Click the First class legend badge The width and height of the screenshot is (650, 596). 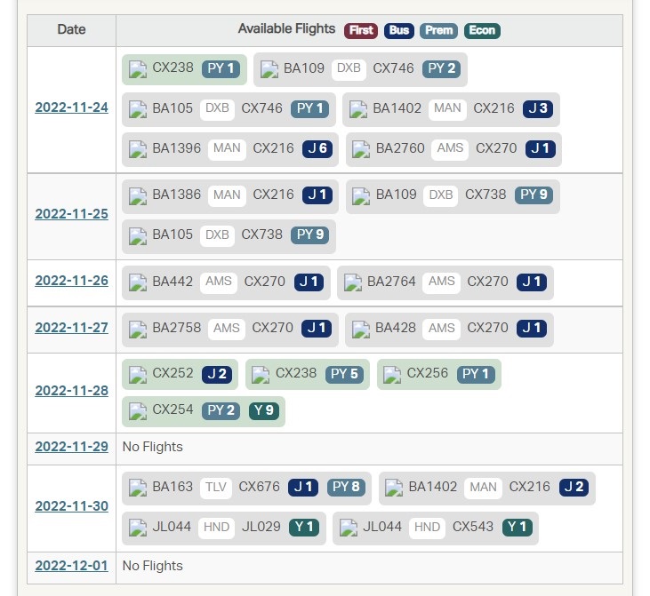click(x=361, y=31)
